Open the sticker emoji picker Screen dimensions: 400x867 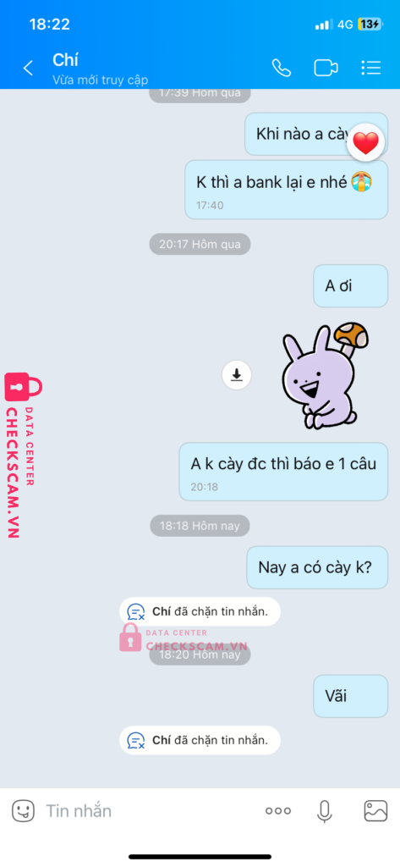tap(23, 811)
